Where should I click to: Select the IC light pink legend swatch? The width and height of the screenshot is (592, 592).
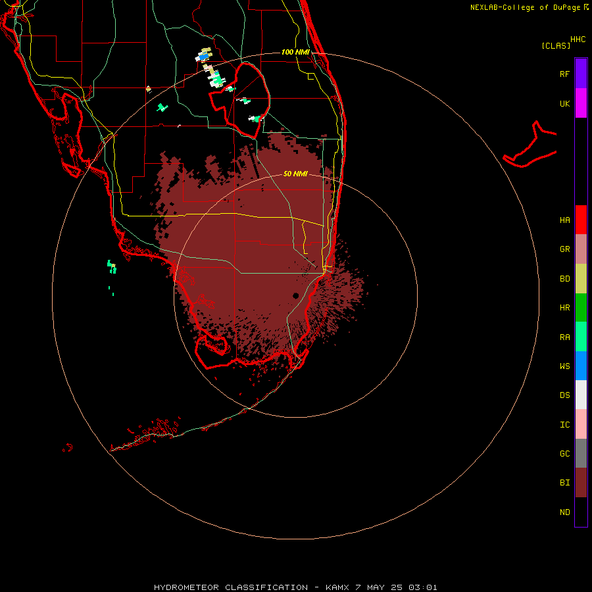click(x=581, y=424)
